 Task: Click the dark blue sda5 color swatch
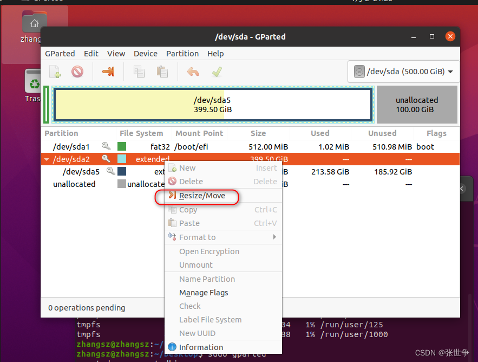pos(122,171)
